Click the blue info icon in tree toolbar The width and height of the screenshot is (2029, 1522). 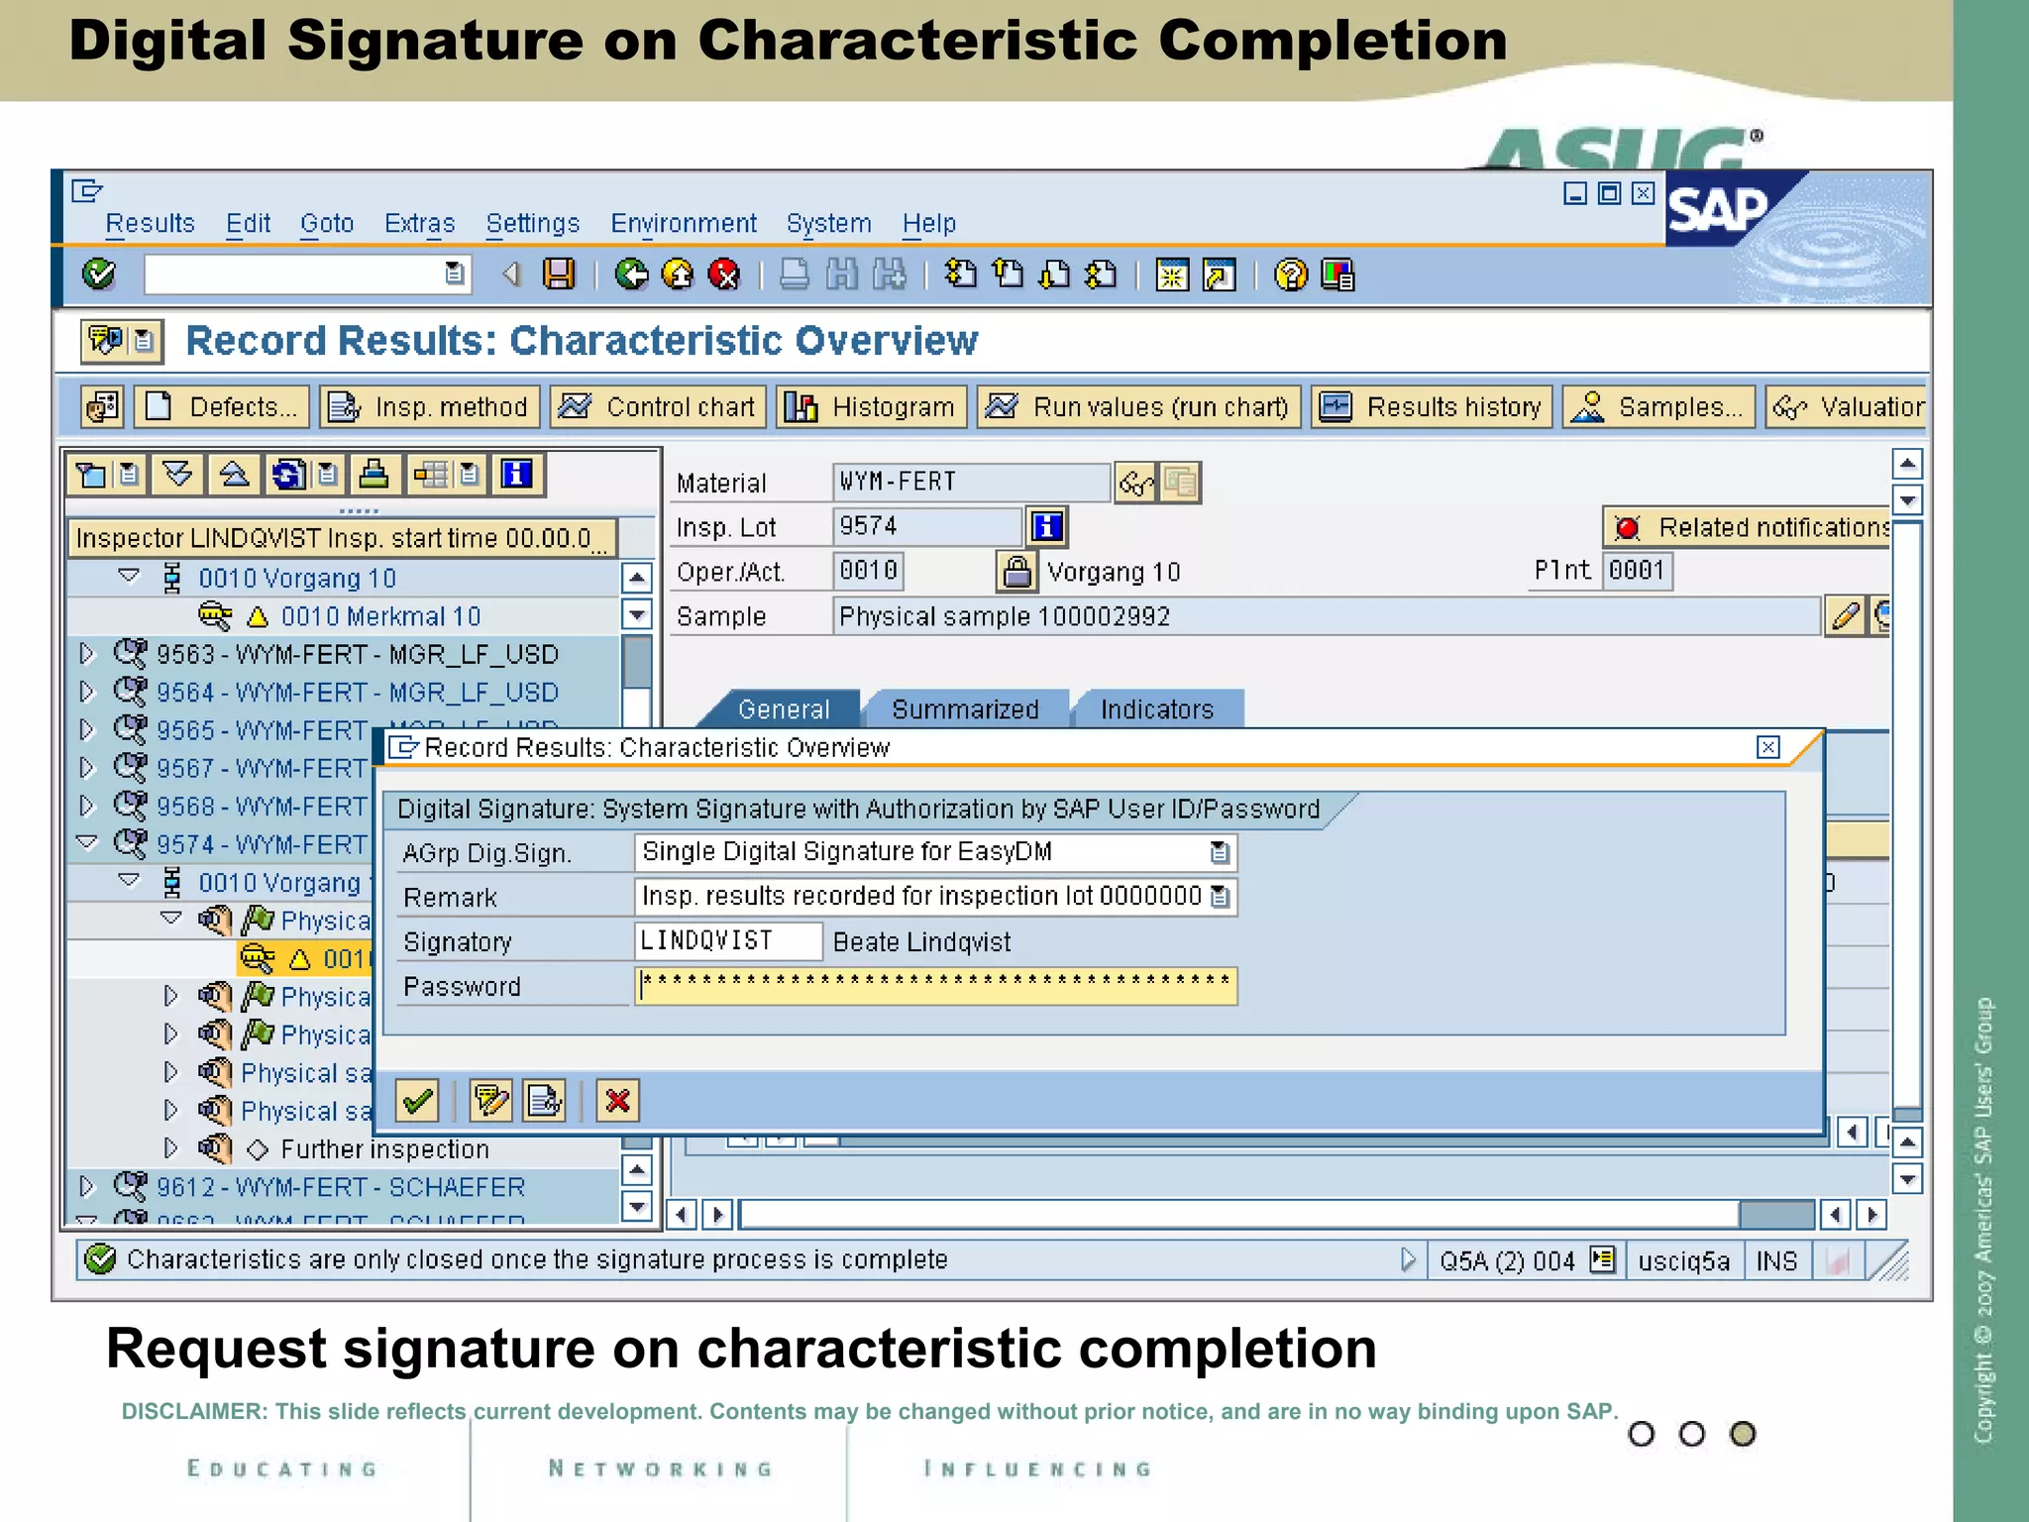[x=516, y=475]
